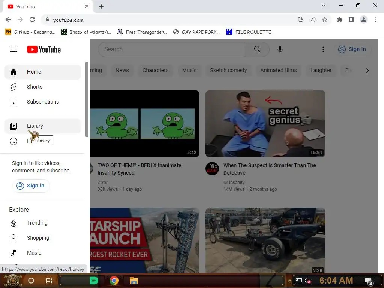The height and width of the screenshot is (288, 384).
Task: Click the sidebar vertical scrollbar
Action: 87,99
